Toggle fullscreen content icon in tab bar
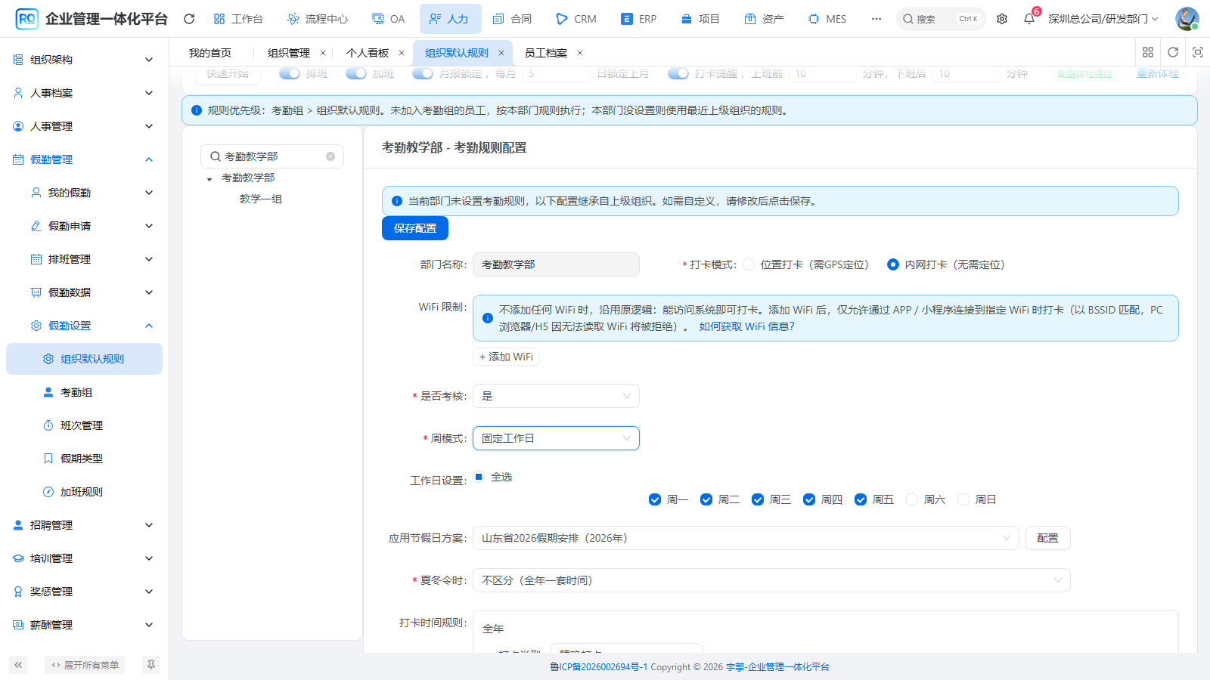The width and height of the screenshot is (1210, 680). point(1198,52)
